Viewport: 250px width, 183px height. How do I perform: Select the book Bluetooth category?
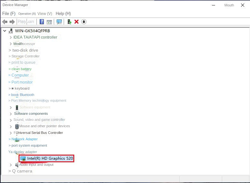(x=23, y=95)
